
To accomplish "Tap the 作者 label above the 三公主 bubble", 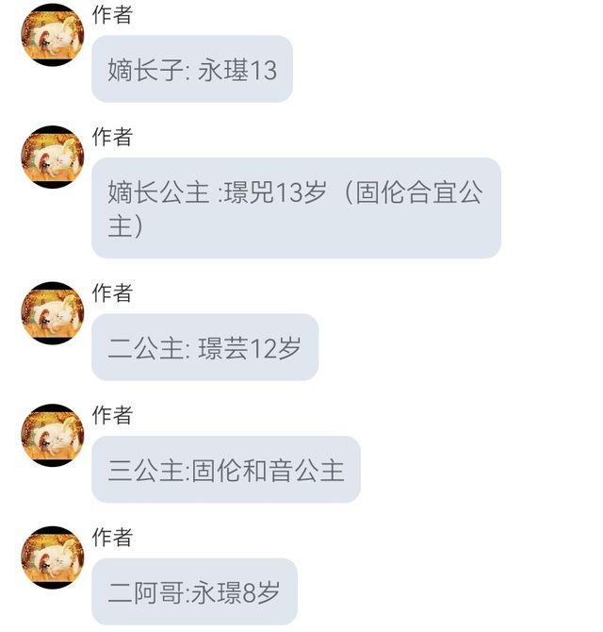I will (x=112, y=415).
